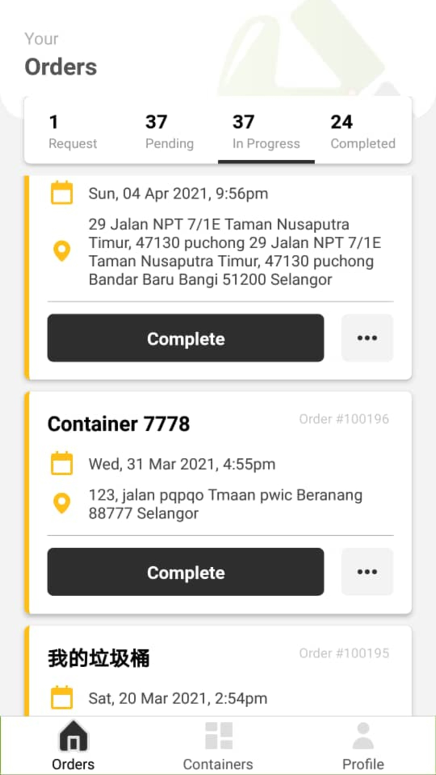Open the Container 7778 order title
Image resolution: width=436 pixels, height=775 pixels.
point(119,424)
